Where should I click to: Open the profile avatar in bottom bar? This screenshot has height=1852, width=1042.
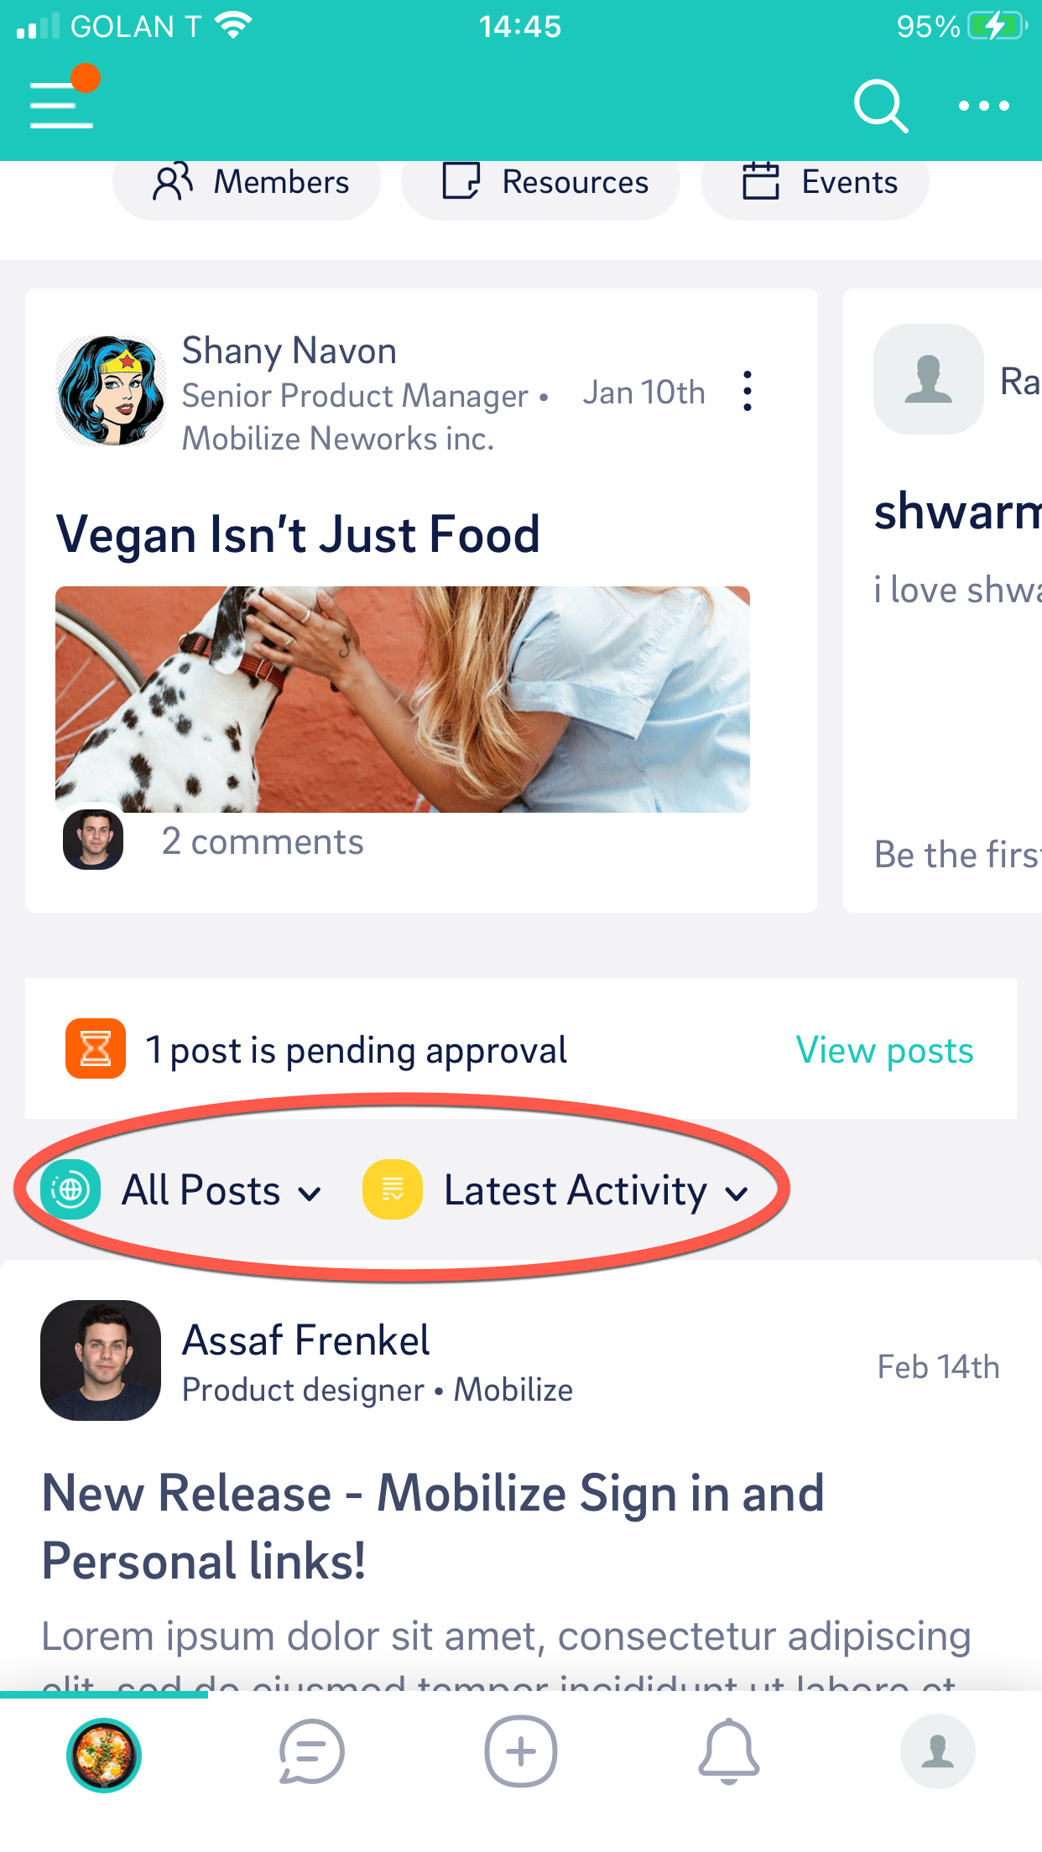pyautogui.click(x=937, y=1752)
